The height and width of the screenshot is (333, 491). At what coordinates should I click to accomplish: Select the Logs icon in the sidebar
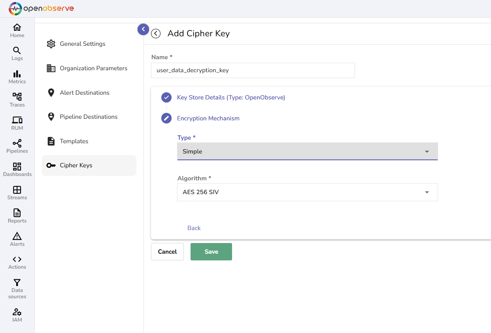(x=17, y=54)
